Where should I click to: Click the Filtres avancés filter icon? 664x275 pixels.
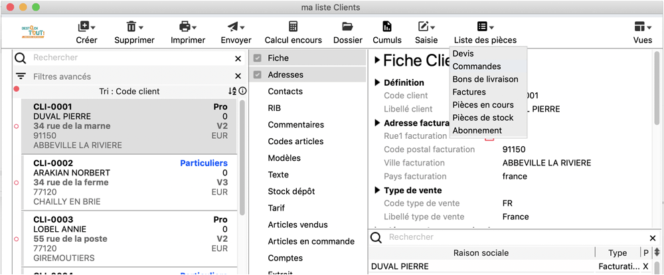point(21,76)
